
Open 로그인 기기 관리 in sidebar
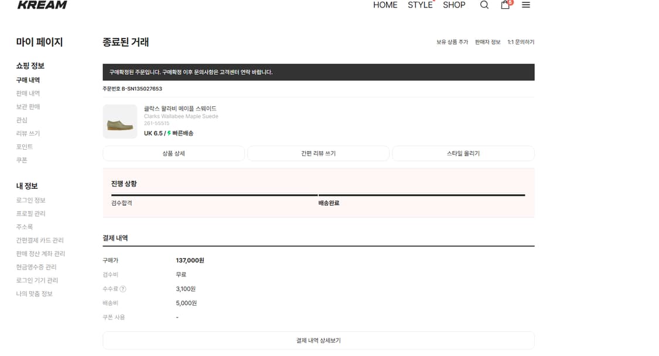(x=37, y=281)
